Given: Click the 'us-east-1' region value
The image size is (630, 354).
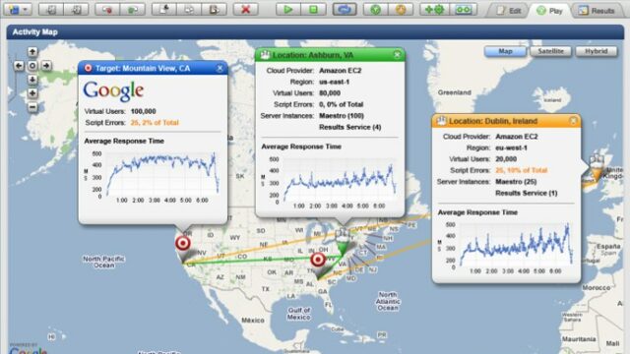Looking at the screenshot, I should 334,82.
